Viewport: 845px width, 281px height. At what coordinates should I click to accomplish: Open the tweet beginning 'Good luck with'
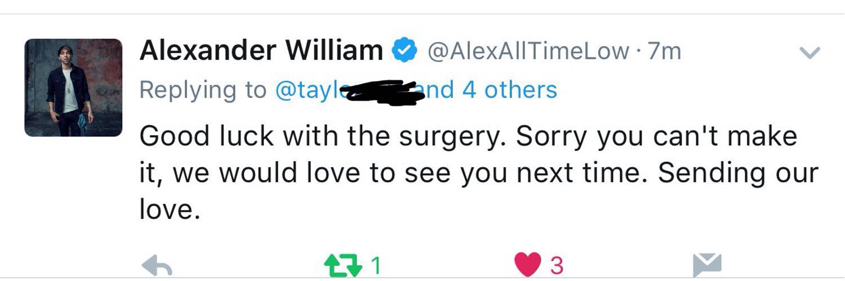(x=478, y=173)
